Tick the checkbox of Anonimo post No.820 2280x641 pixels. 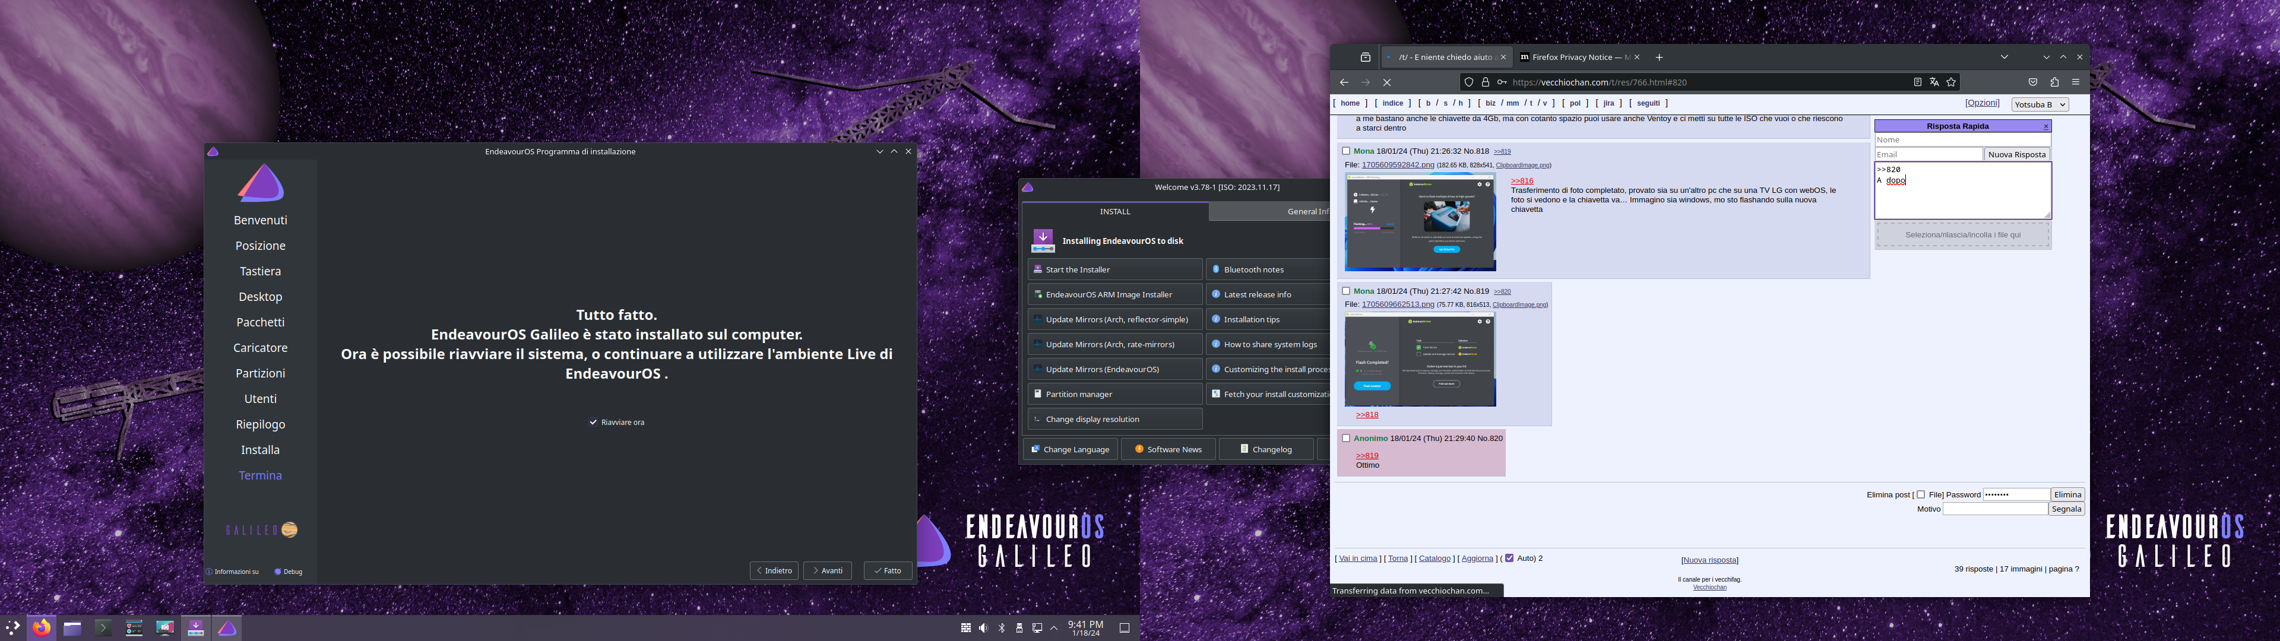[1346, 438]
